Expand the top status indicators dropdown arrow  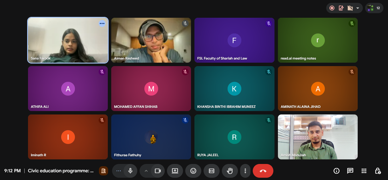point(358,8)
